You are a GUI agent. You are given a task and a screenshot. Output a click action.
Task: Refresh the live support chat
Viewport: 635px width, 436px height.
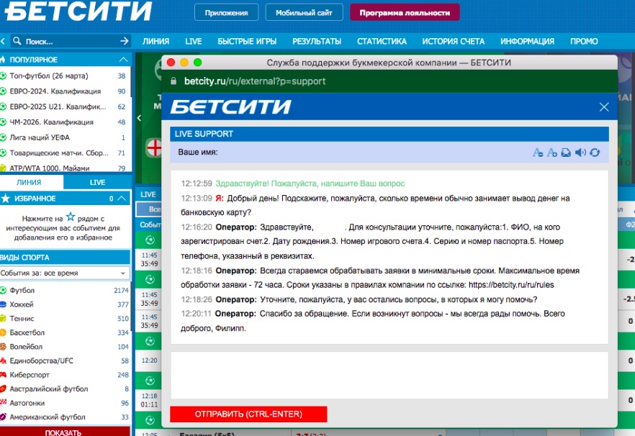tap(595, 153)
